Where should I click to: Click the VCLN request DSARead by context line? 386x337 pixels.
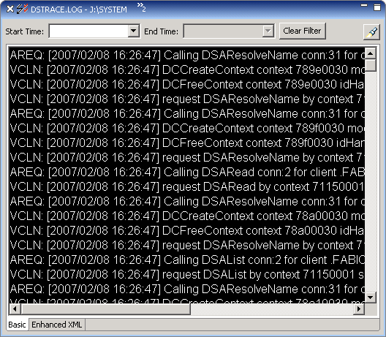pyautogui.click(x=187, y=186)
